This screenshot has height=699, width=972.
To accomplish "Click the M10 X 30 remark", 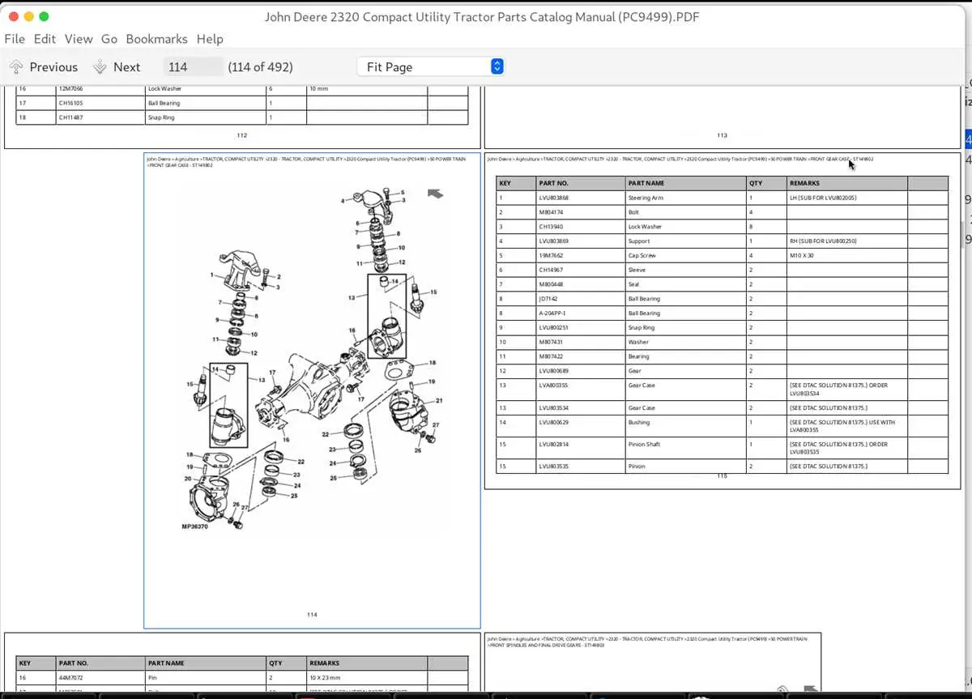I will (x=802, y=256).
